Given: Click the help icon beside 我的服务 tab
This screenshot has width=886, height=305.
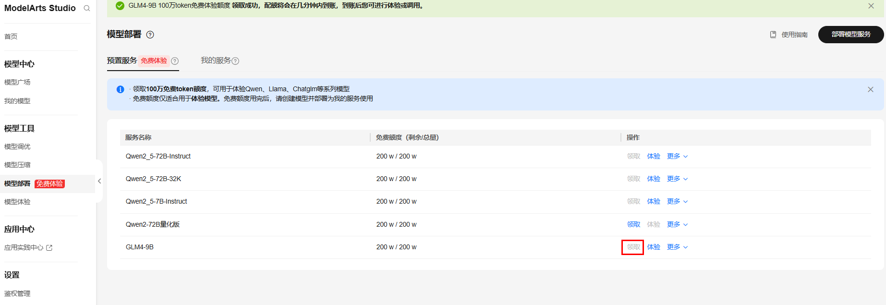Looking at the screenshot, I should click(x=235, y=61).
